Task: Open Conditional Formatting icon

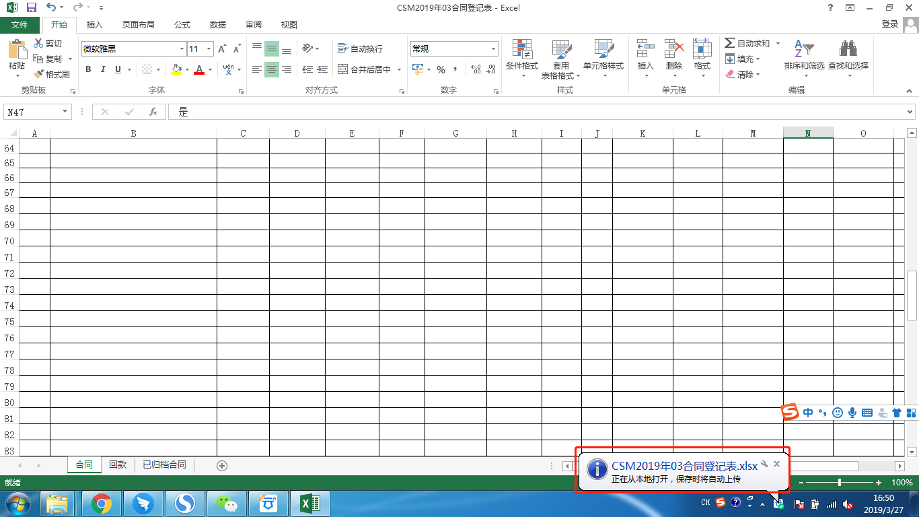Action: click(522, 49)
